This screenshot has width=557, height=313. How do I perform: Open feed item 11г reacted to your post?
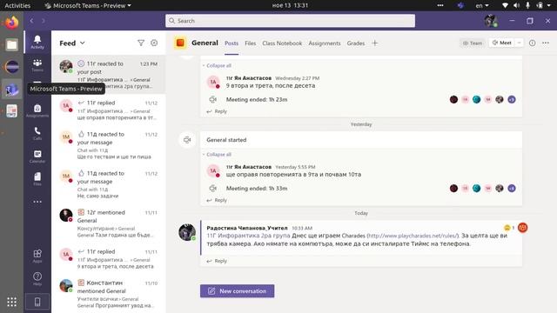108,75
